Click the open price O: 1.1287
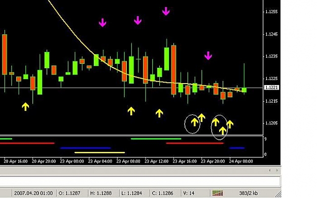The width and height of the screenshot is (317, 198). [x=69, y=193]
